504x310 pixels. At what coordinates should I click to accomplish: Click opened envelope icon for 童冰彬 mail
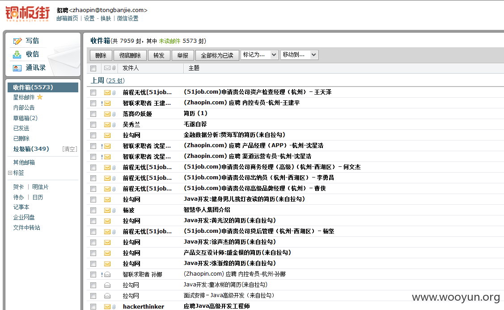tap(107, 285)
